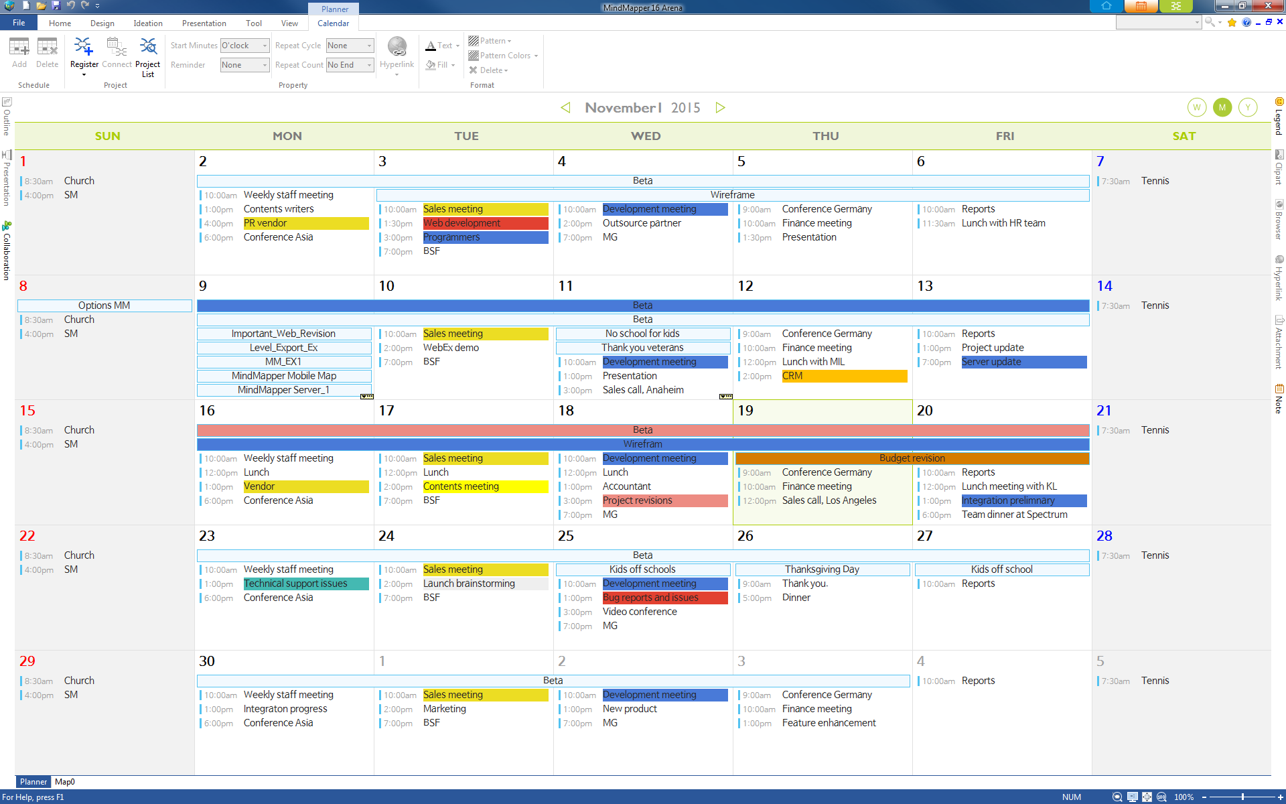Select the orange Budget revision bar
This screenshot has width=1286, height=804.
(x=912, y=458)
